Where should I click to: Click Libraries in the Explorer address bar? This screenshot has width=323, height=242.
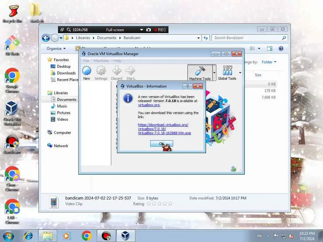click(83, 38)
